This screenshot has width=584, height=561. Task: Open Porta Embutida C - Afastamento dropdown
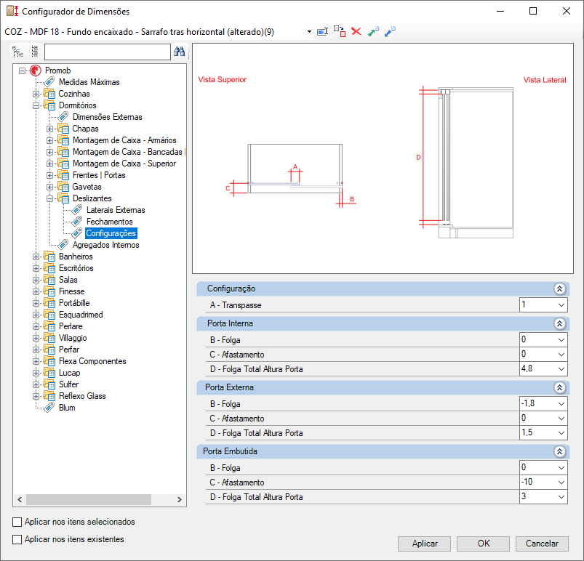(x=561, y=483)
